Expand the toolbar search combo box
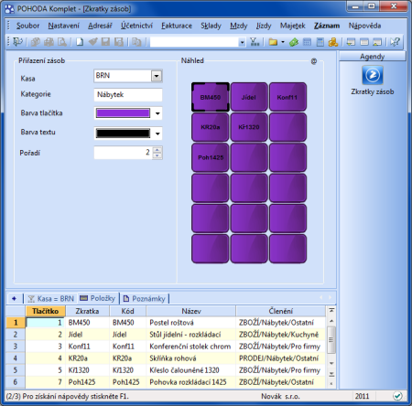The height and width of the screenshot is (406, 412). coord(242,42)
